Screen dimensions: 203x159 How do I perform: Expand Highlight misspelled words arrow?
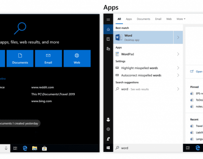click(178, 68)
